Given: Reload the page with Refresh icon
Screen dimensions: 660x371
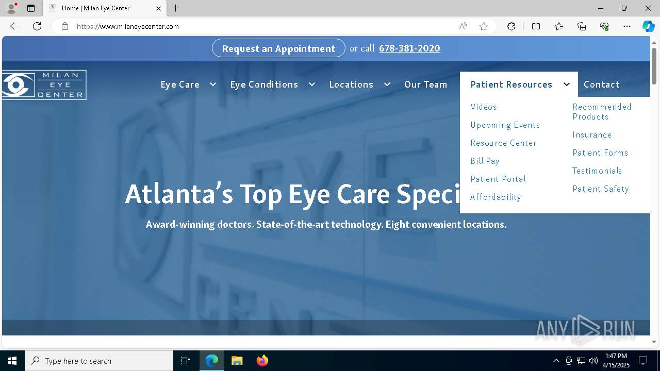Looking at the screenshot, I should [x=37, y=26].
